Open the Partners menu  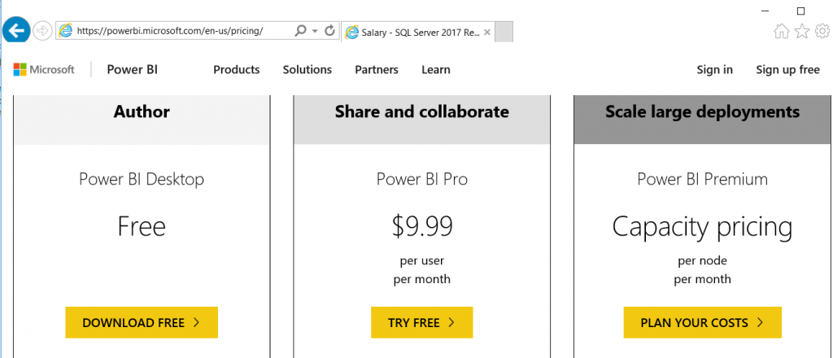pos(377,70)
